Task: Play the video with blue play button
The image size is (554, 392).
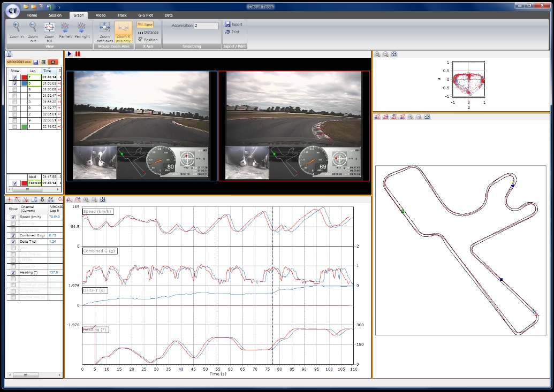Action: 70,54
